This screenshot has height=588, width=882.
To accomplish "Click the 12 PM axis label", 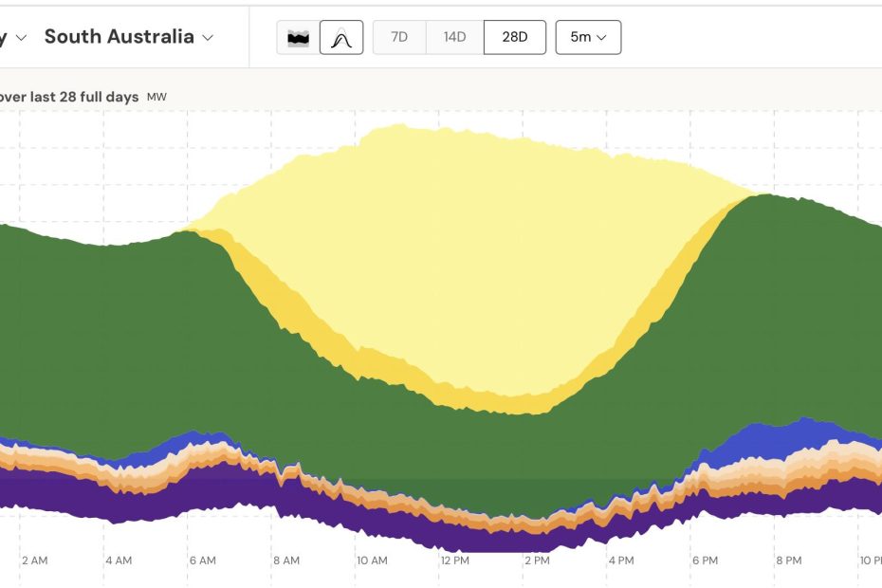I will pos(457,560).
